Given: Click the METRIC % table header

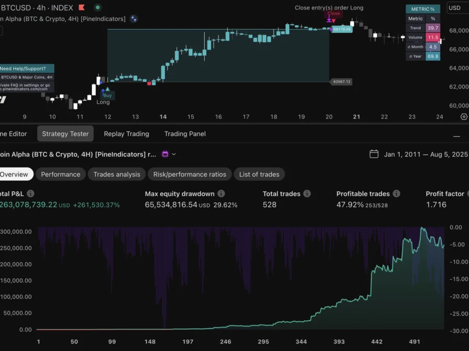Looking at the screenshot, I should pos(423,9).
